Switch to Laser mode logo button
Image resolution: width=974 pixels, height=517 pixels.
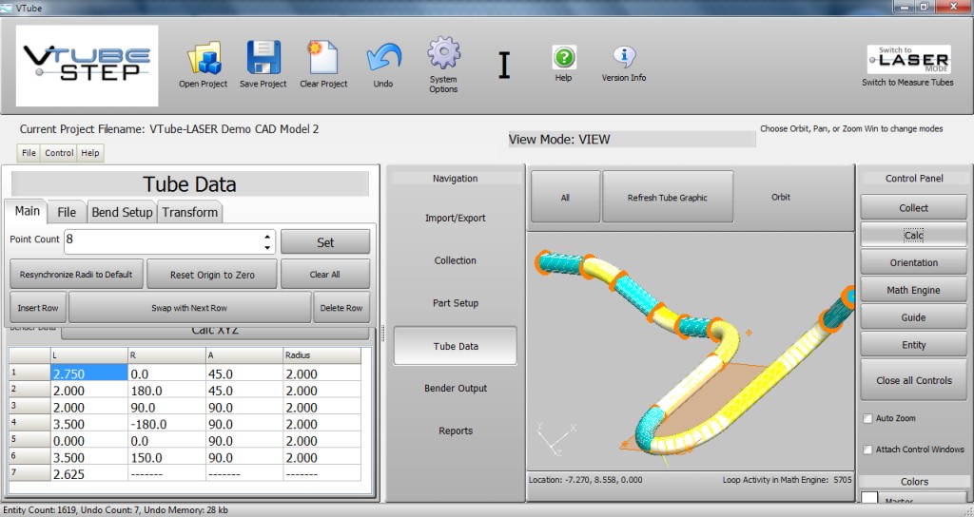907,60
